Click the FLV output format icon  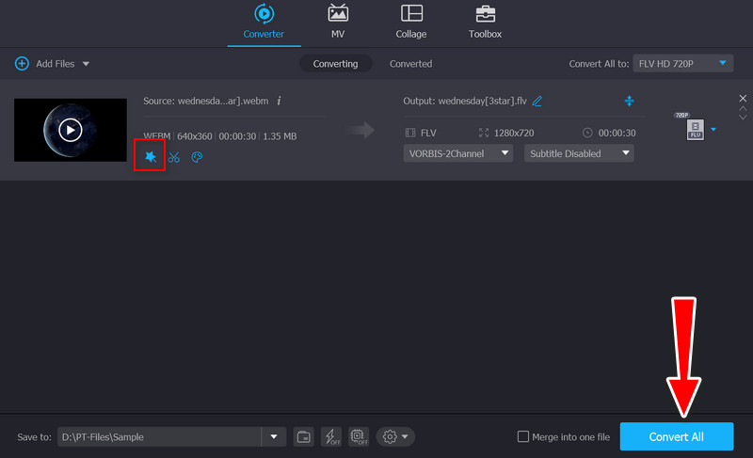(696, 131)
